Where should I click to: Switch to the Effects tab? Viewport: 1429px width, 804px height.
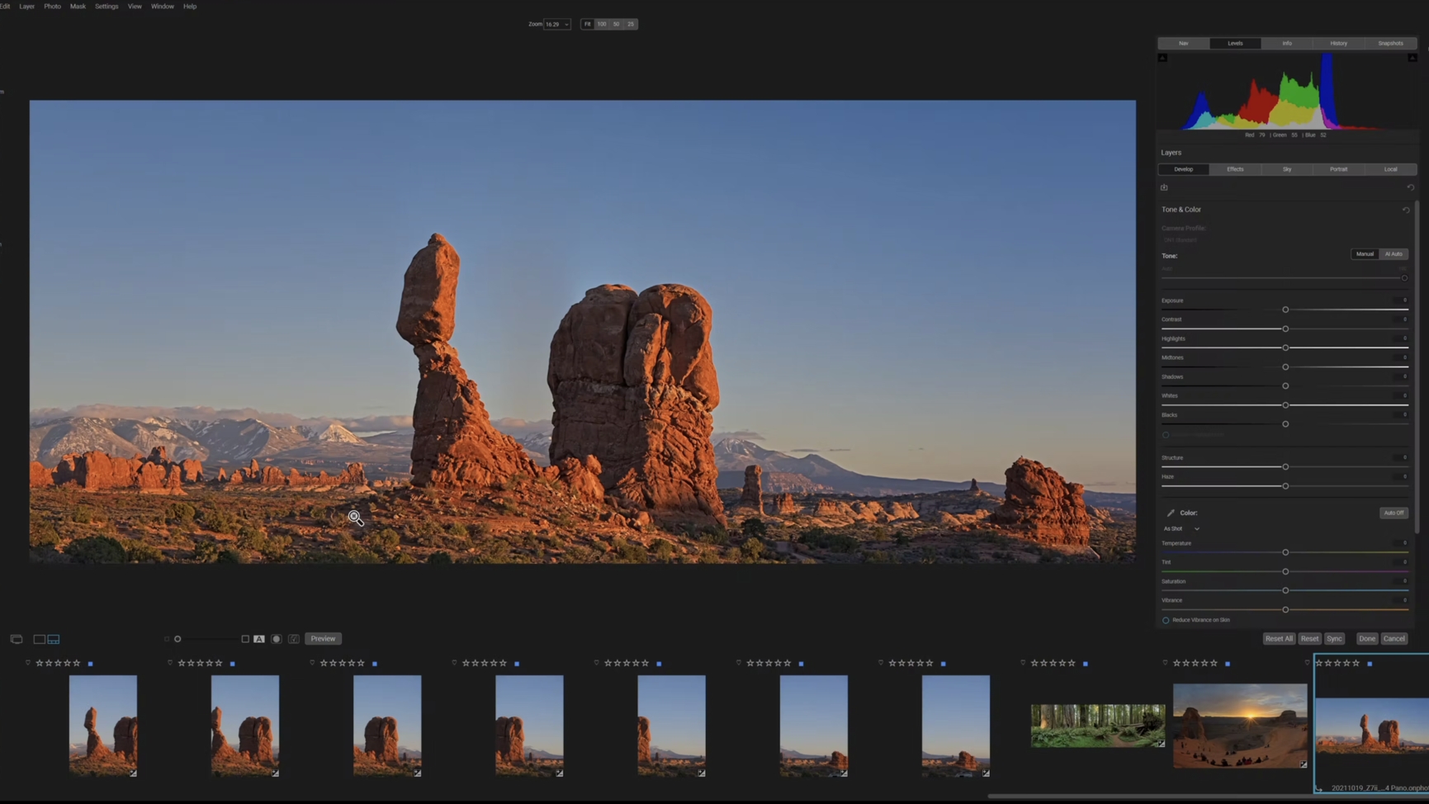point(1235,169)
